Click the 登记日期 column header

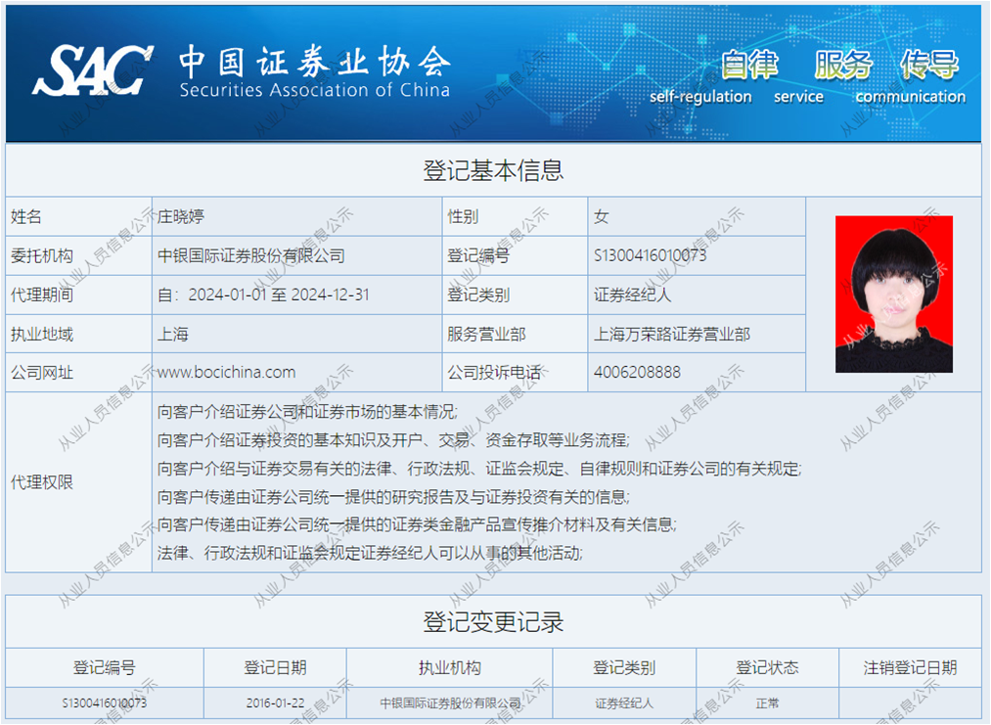click(x=275, y=667)
